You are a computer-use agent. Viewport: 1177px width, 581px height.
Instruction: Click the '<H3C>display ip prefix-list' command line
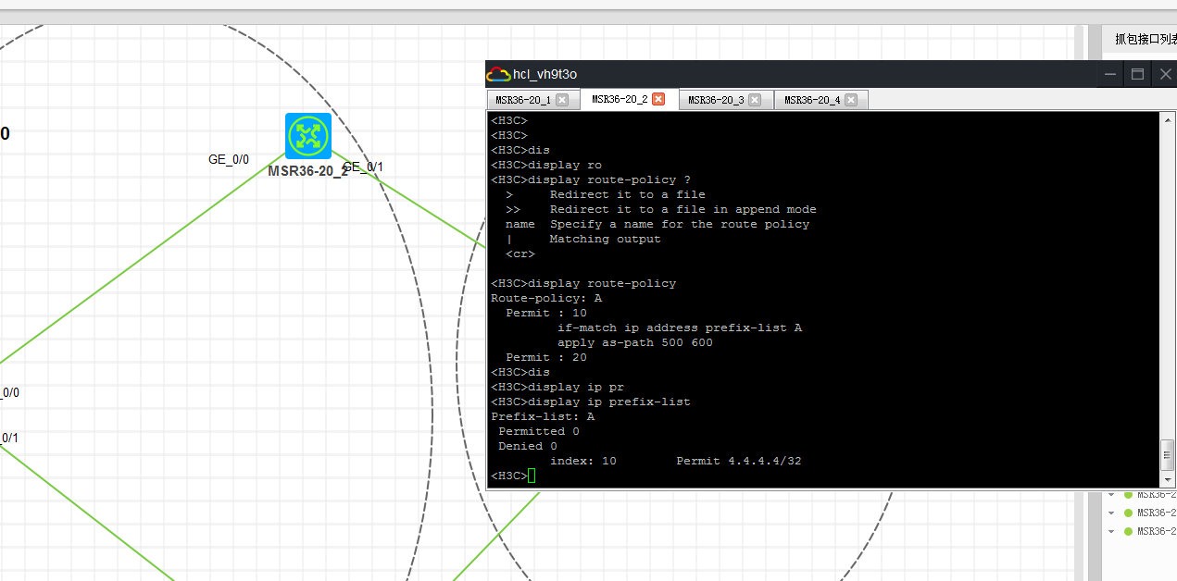click(591, 402)
